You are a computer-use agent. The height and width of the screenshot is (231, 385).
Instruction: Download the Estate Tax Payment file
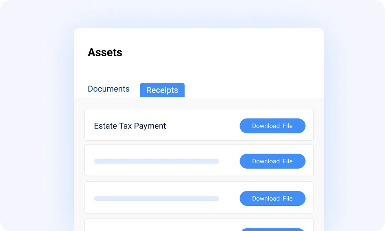[272, 126]
